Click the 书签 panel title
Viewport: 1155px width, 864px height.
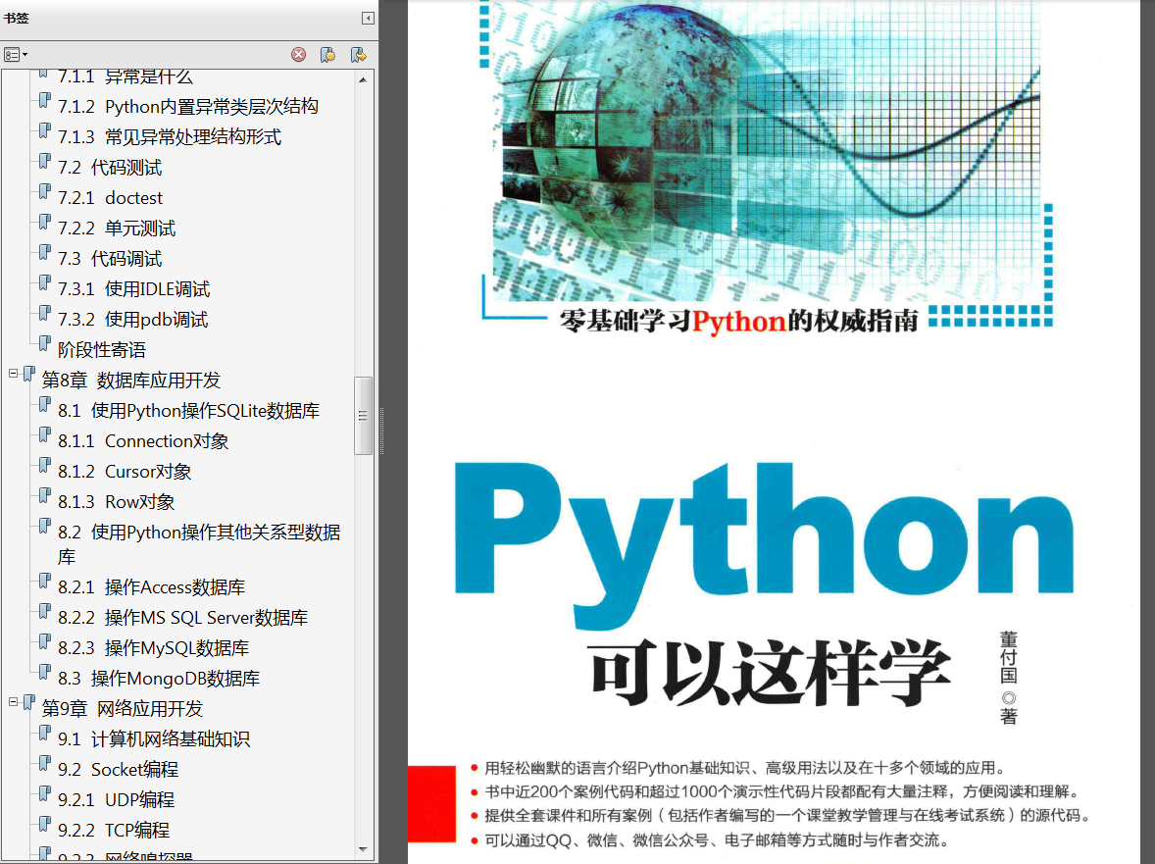pos(17,18)
